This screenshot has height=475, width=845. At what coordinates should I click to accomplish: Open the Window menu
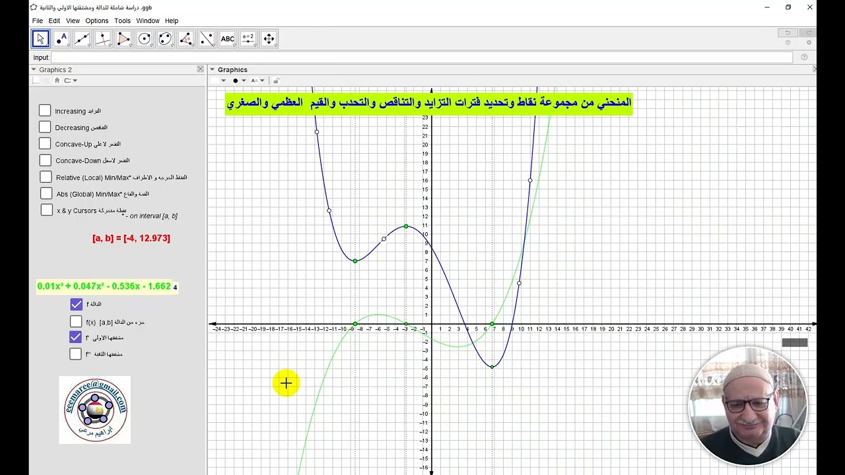pyautogui.click(x=148, y=21)
